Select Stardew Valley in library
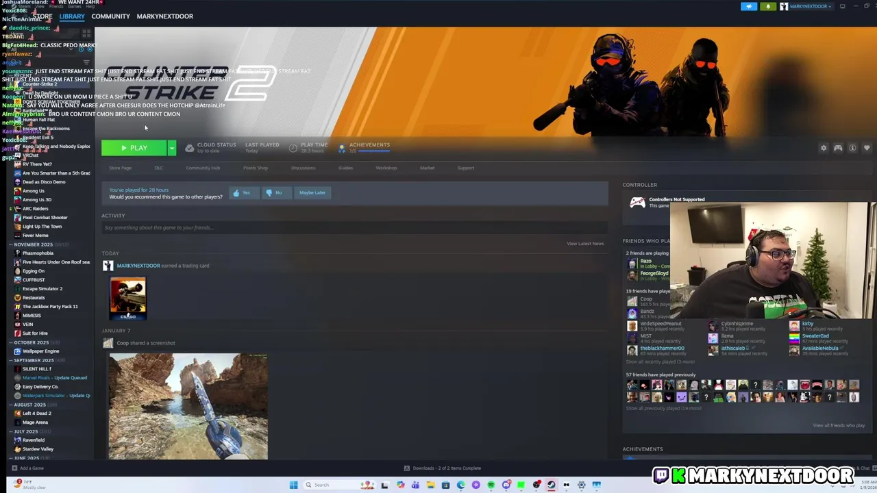 [38, 449]
